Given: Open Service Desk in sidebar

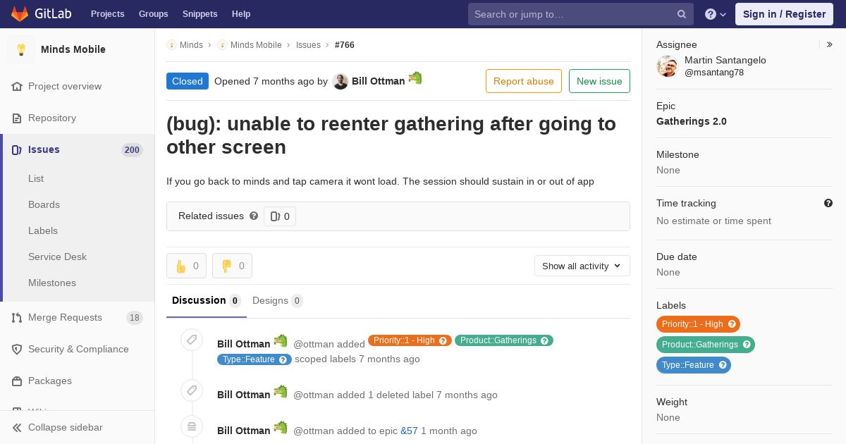Looking at the screenshot, I should tap(57, 257).
